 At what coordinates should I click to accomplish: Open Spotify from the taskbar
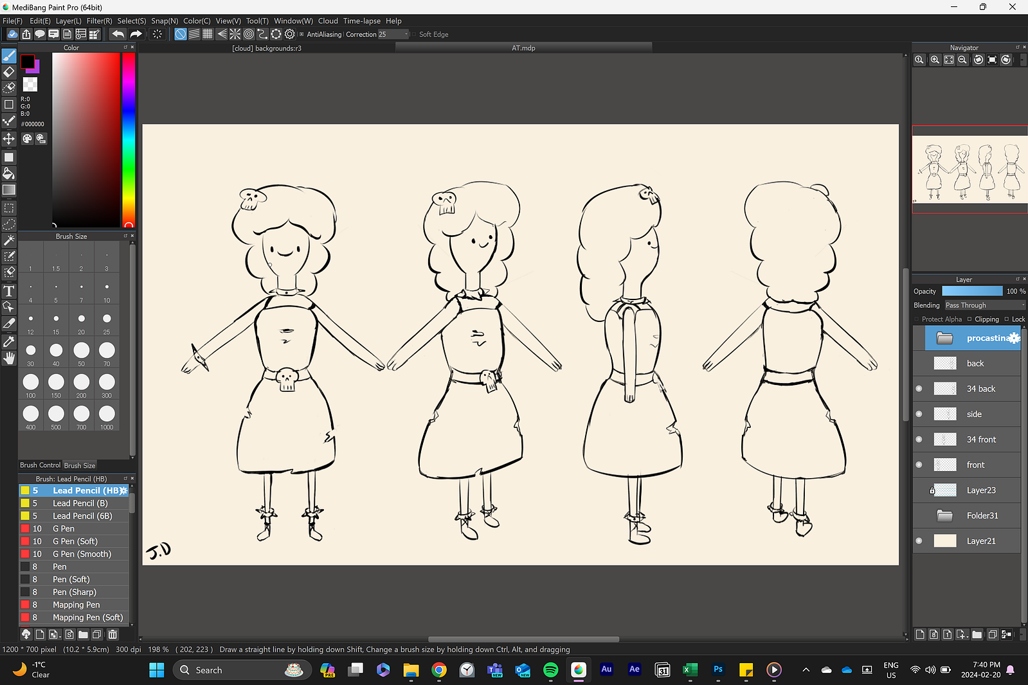551,670
